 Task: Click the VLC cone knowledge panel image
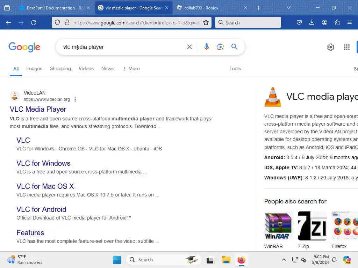point(273,97)
